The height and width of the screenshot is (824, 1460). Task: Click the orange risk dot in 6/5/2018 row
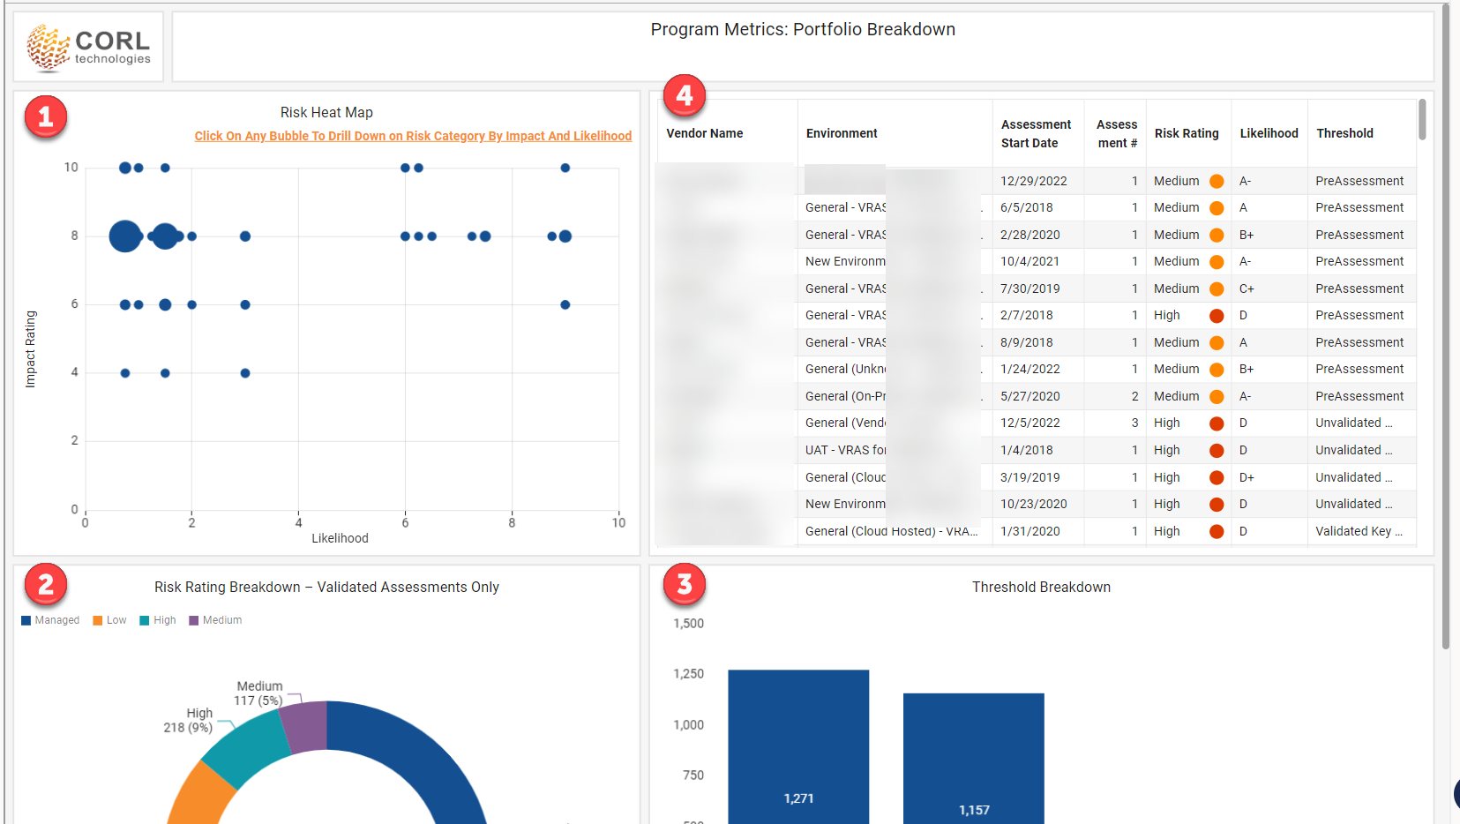pyautogui.click(x=1217, y=208)
